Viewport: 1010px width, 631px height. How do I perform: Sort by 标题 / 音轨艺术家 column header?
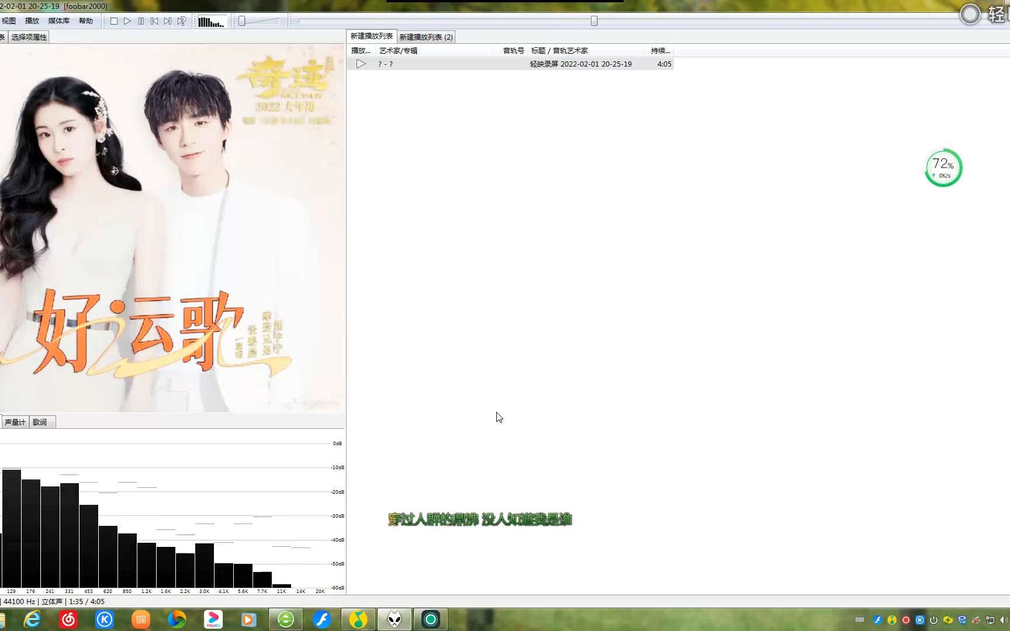pyautogui.click(x=586, y=51)
